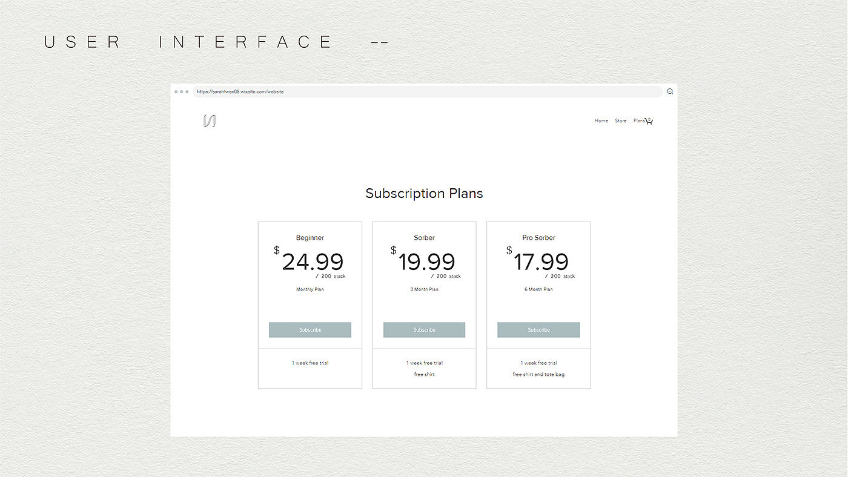The height and width of the screenshot is (477, 848).
Task: Click the Subscription Plans heading
Action: (424, 194)
